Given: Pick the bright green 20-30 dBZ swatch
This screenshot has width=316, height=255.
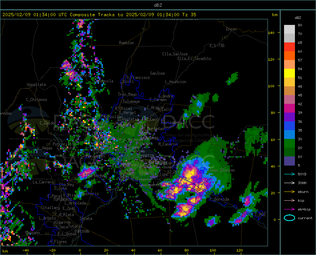Looking at the screenshot, I should 289,143.
